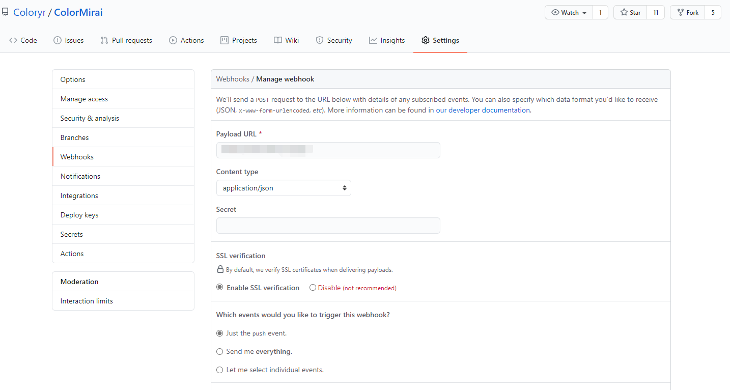Click the Code tab icon
This screenshot has height=390, width=730.
tap(13, 40)
